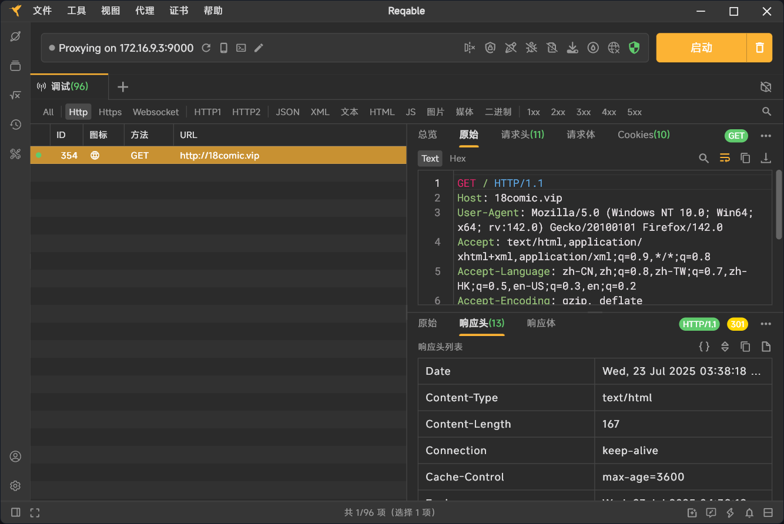Image resolution: width=784 pixels, height=524 pixels.
Task: Click the fullscreen frame icon in the bottom-left status bar
Action: (x=35, y=513)
